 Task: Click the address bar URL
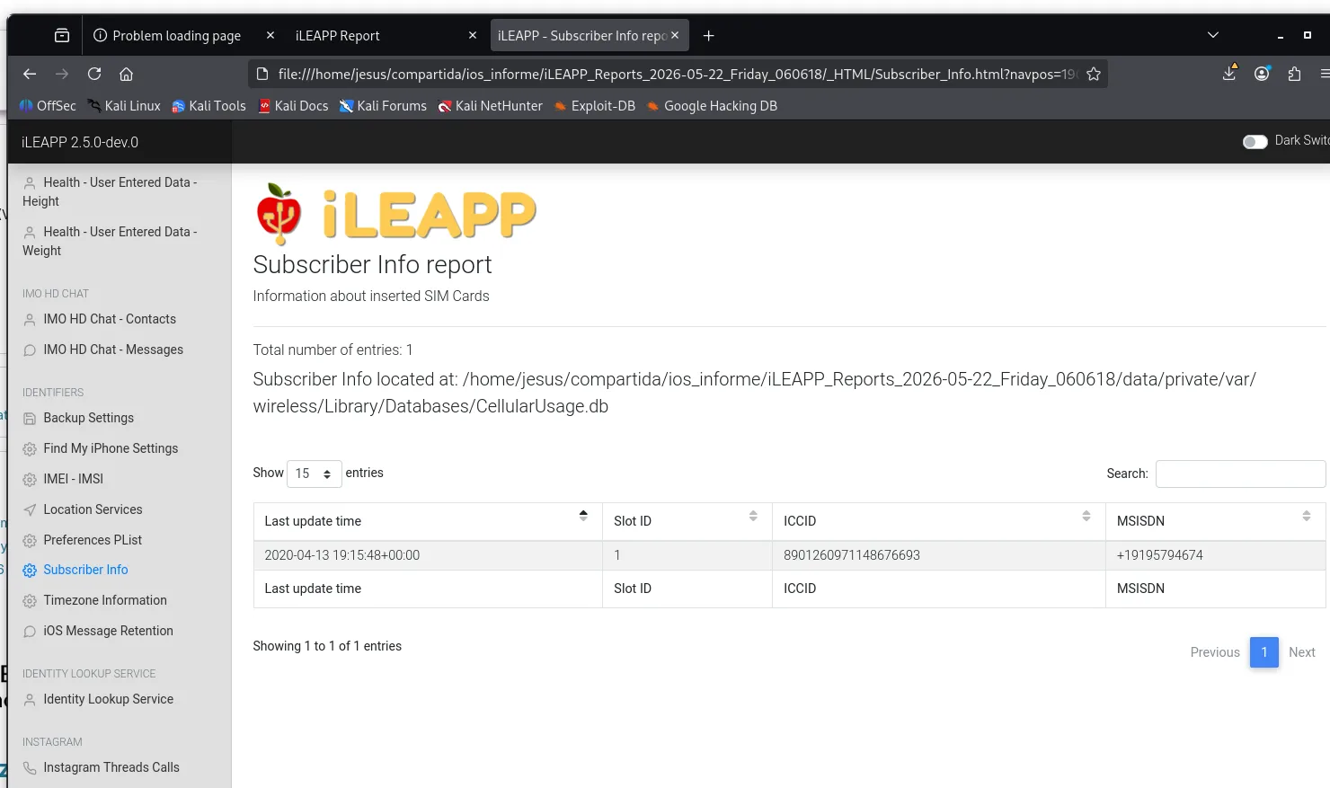pos(676,74)
